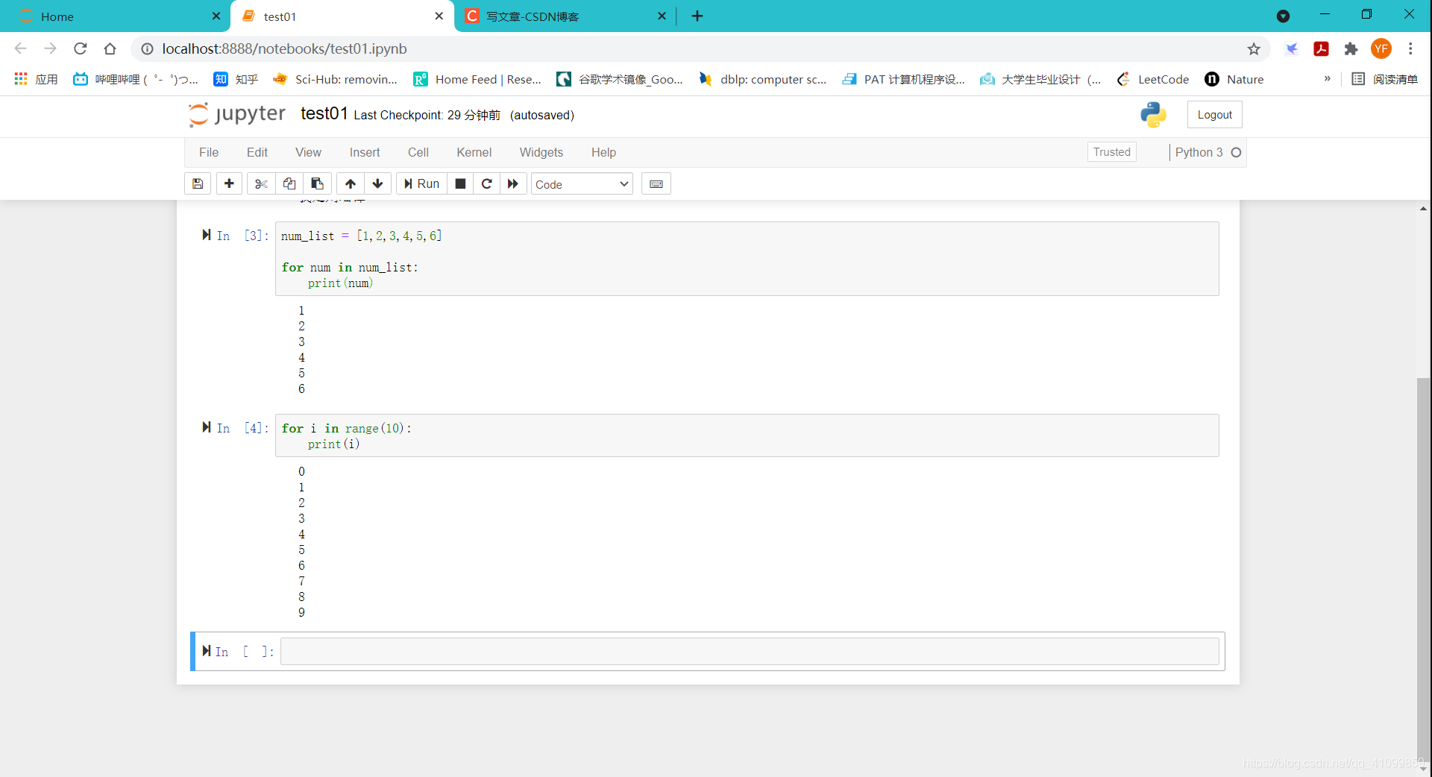Open the LeetCode bookmark
The image size is (1432, 777).
tap(1153, 79)
